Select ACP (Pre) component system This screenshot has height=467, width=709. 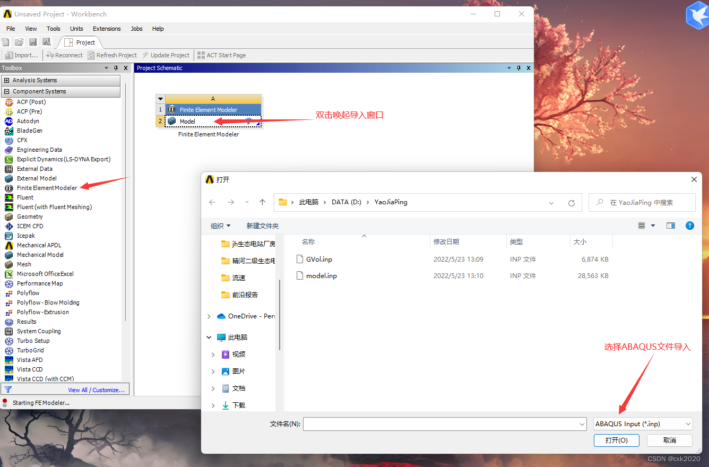click(x=29, y=111)
